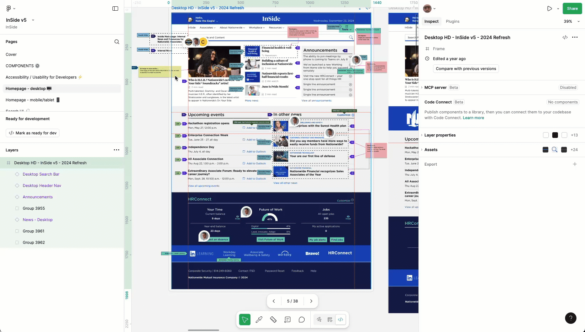Open the ellipsis menu beside the frame title
585x332 pixels.
click(x=575, y=37)
